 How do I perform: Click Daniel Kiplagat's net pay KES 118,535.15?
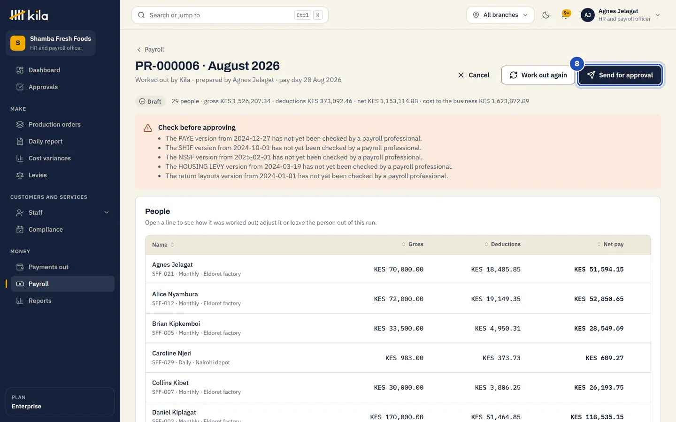[x=597, y=417]
